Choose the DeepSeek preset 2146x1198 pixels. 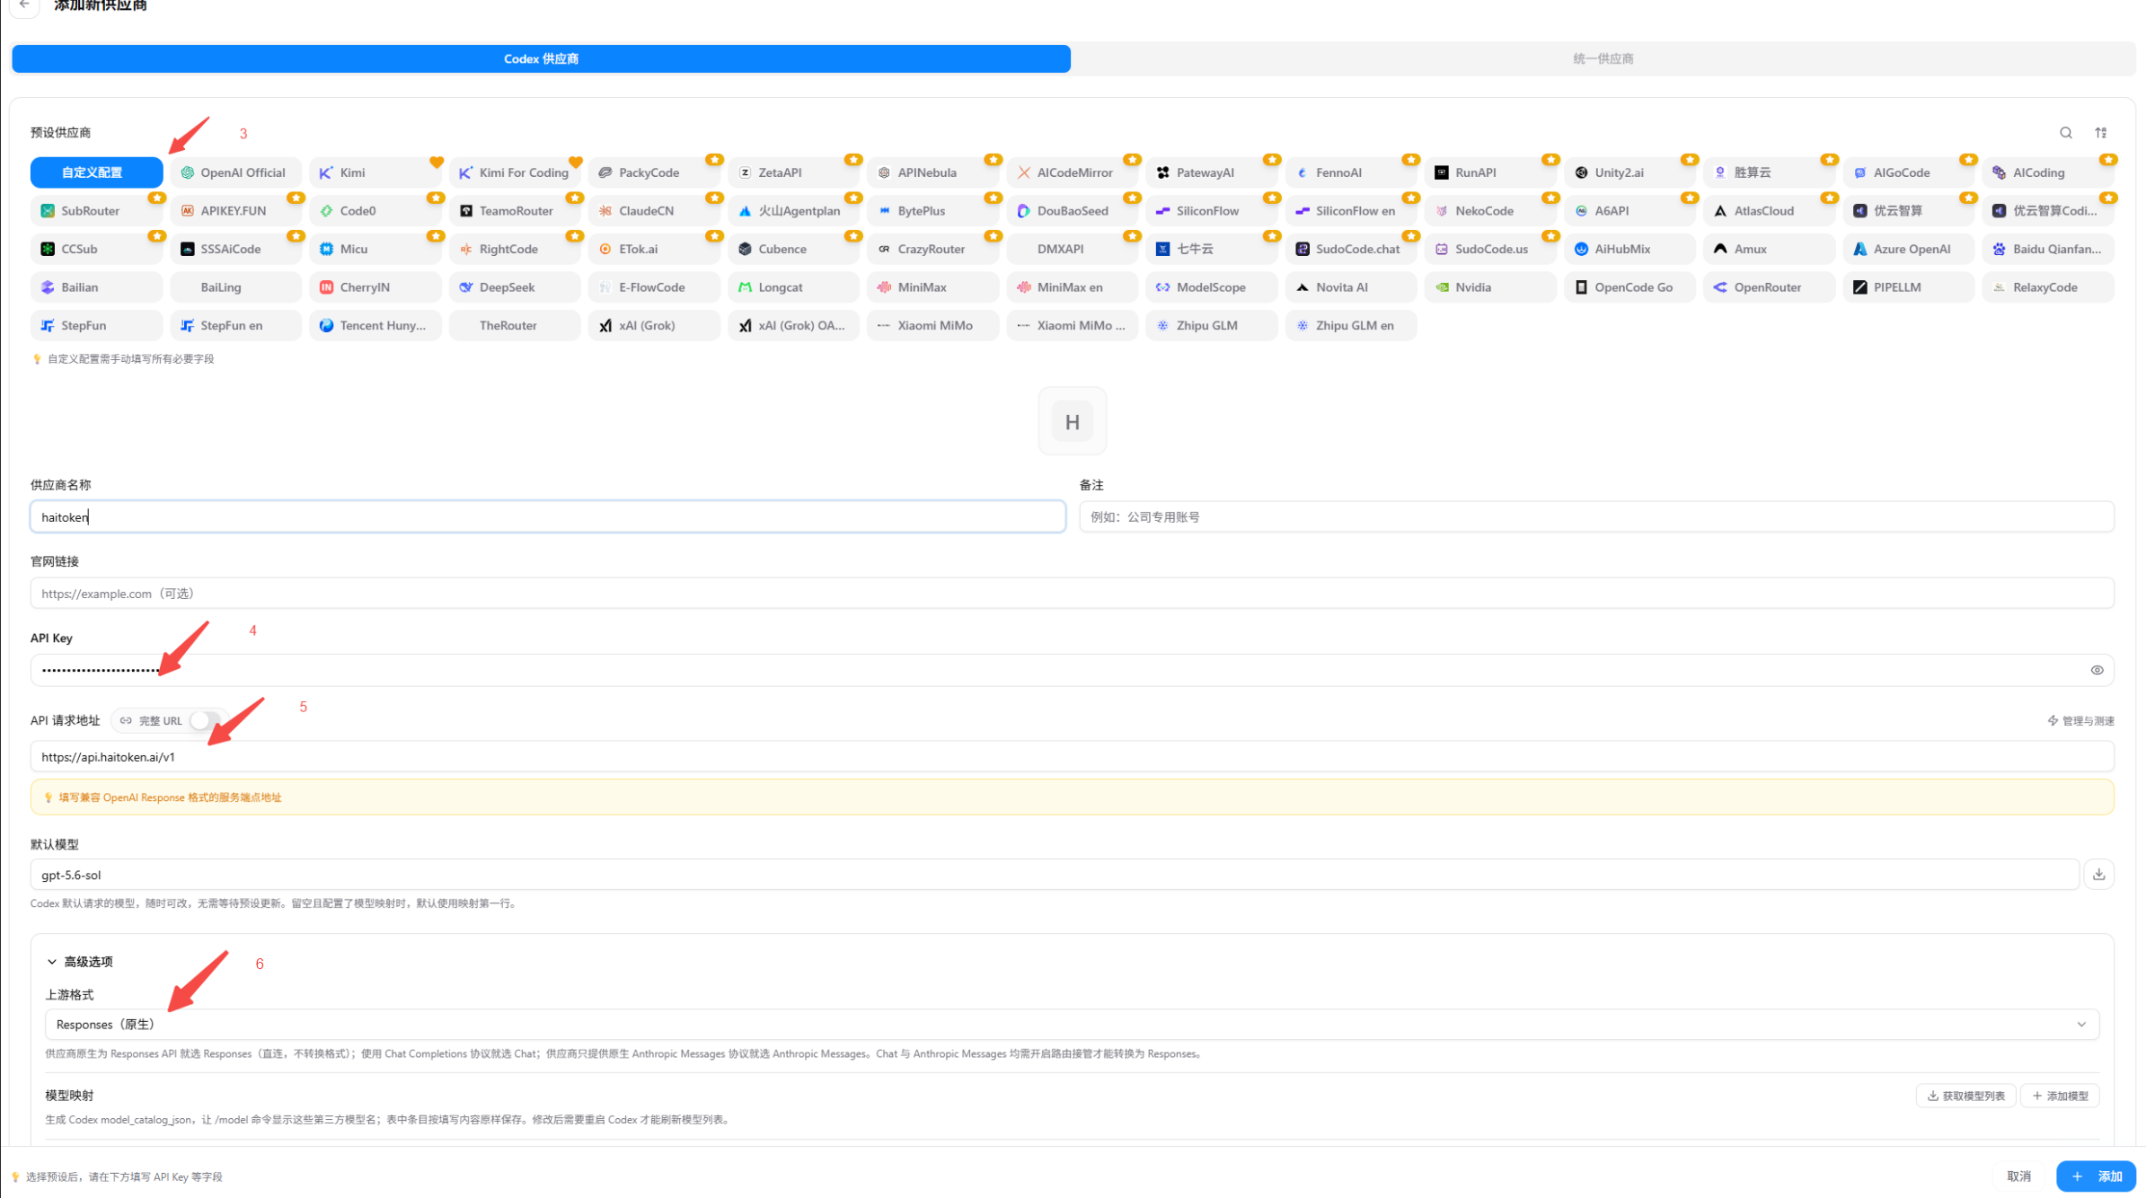tap(515, 287)
